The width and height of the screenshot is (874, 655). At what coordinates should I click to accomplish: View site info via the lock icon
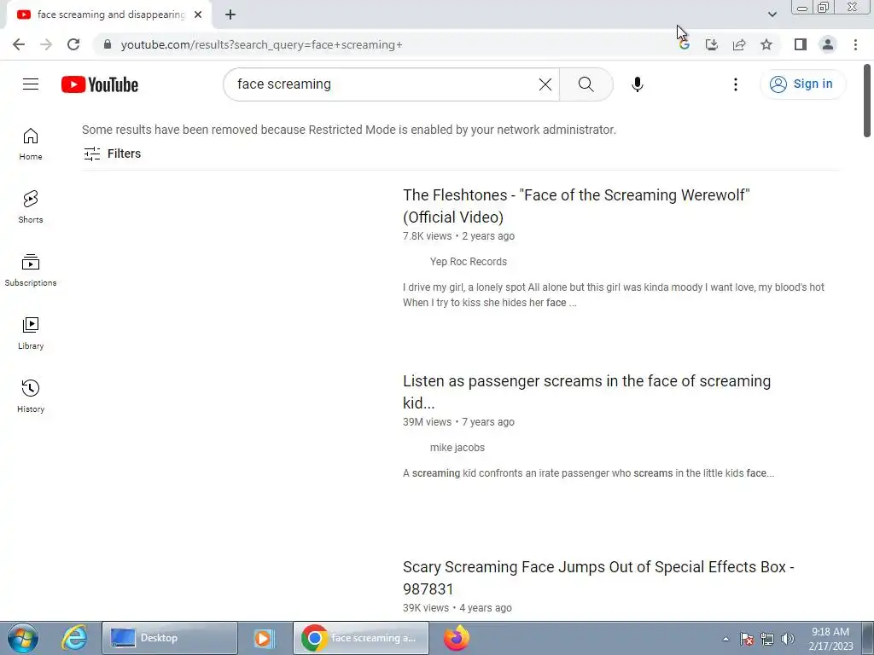108,44
